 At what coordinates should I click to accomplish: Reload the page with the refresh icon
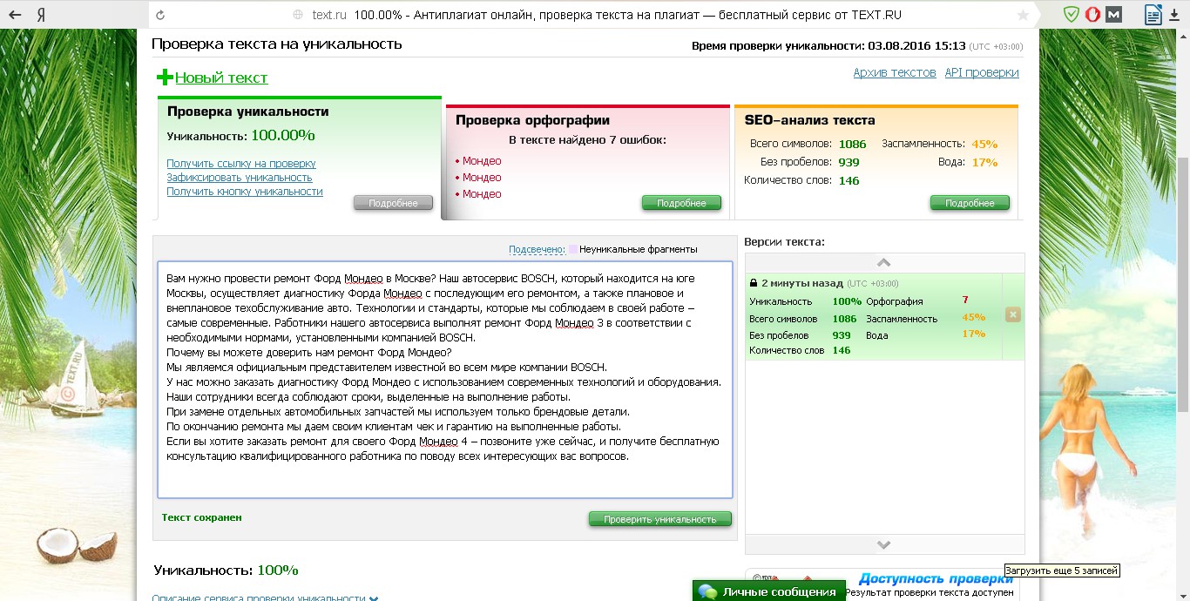159,15
